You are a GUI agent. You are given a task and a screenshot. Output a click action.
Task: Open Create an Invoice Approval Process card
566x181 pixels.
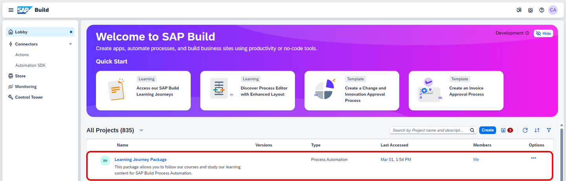pos(456,91)
